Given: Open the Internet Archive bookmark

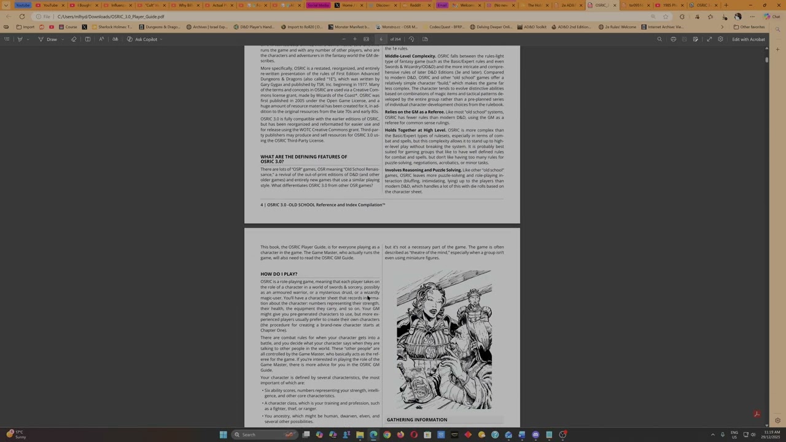Looking at the screenshot, I should (x=662, y=27).
